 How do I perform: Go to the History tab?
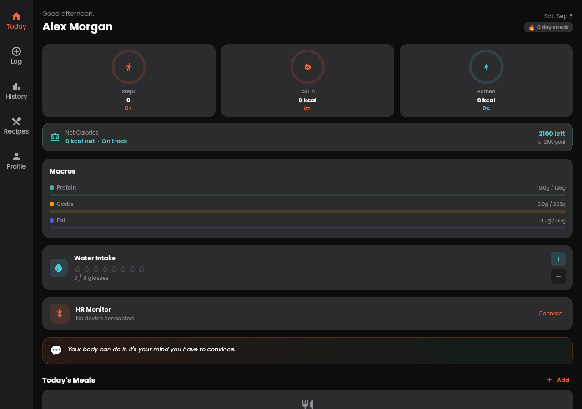point(16,91)
